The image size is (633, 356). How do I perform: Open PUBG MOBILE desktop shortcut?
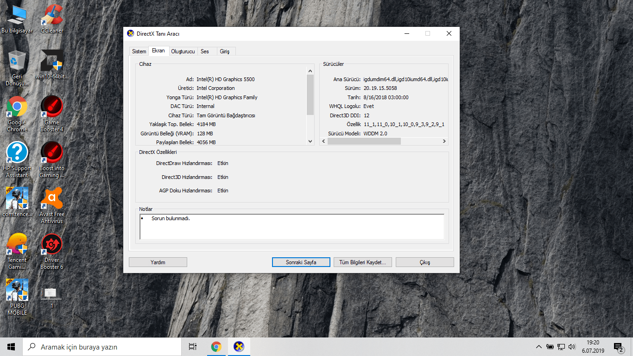(x=17, y=298)
